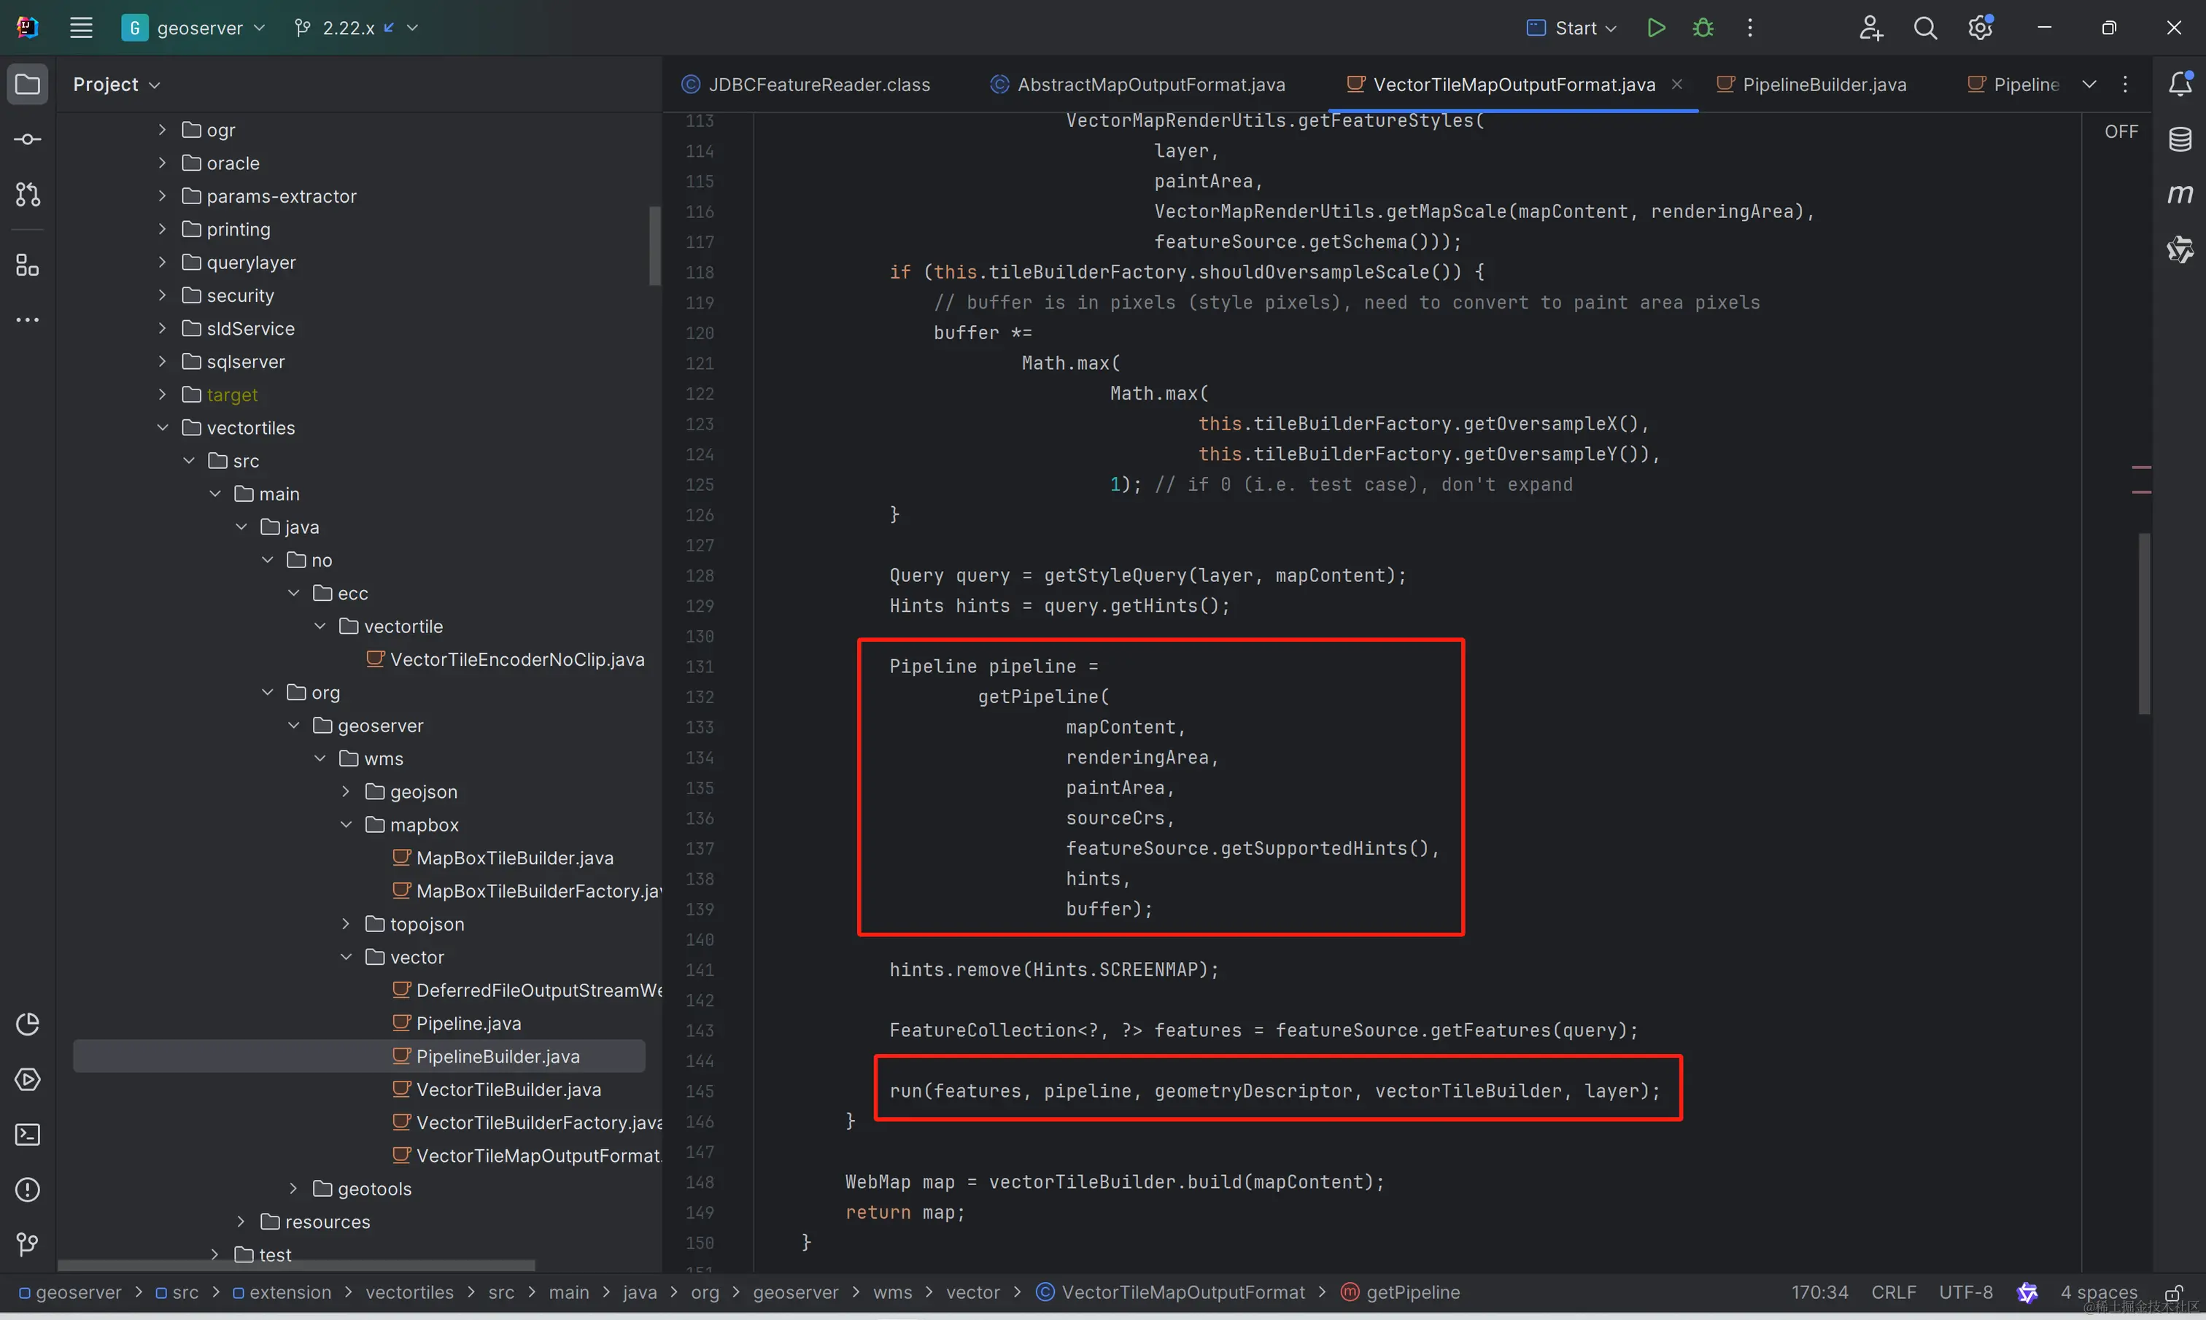Switch to AbstractMapOutputFormat.java tab
2206x1320 pixels.
[x=1138, y=85]
